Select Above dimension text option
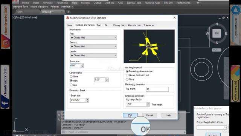Image resolution: width=241 pixels, height=136 pixels. tap(127, 75)
